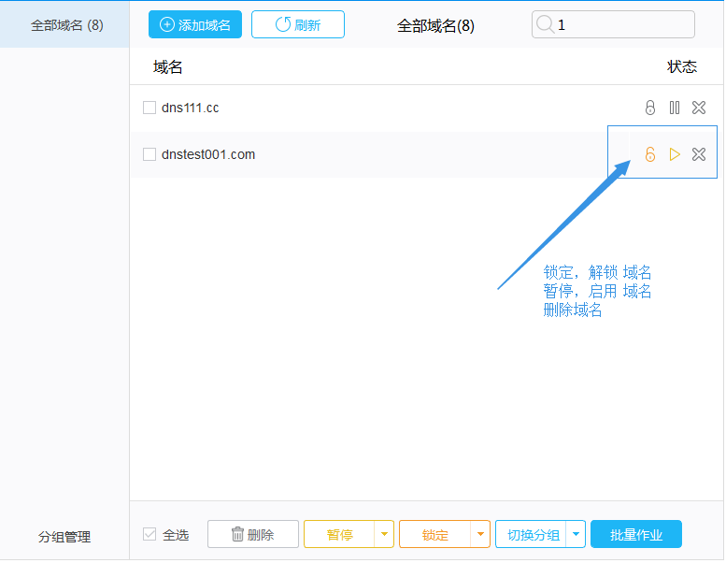The width and height of the screenshot is (726, 563).
Task: Select 全部域名 (8) in the sidebar
Action: (66, 25)
